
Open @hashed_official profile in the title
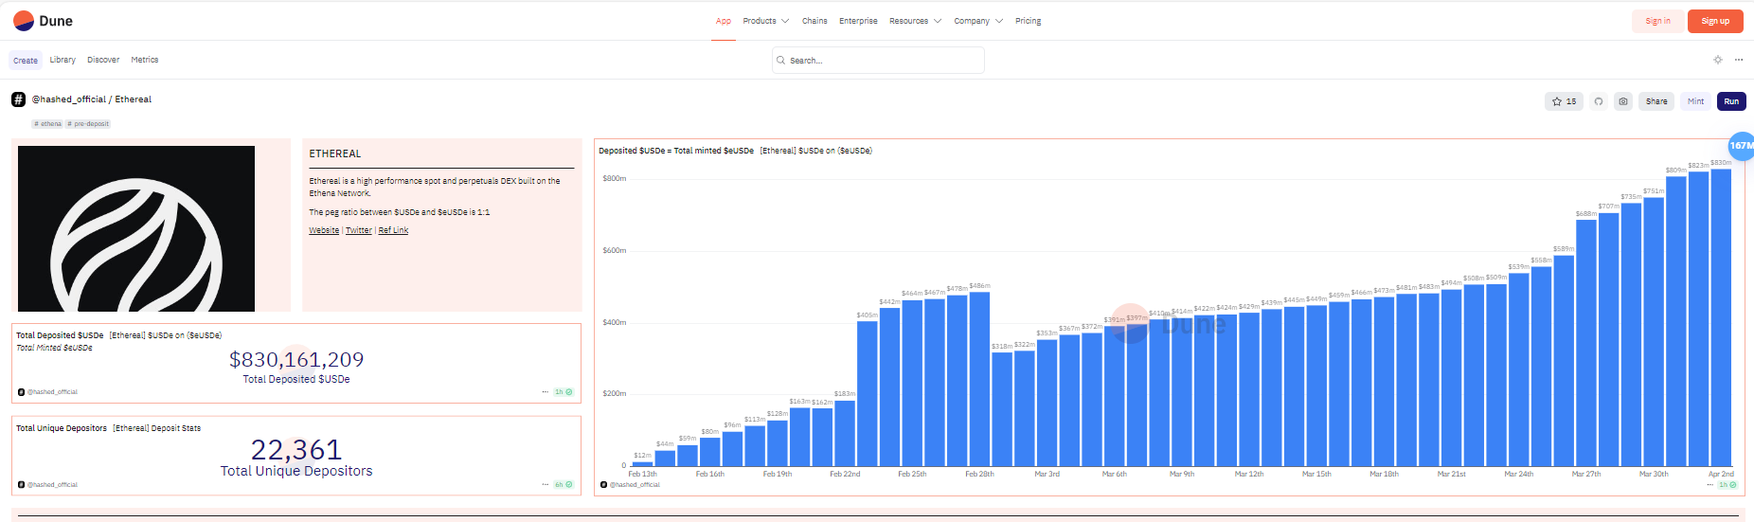tap(69, 99)
